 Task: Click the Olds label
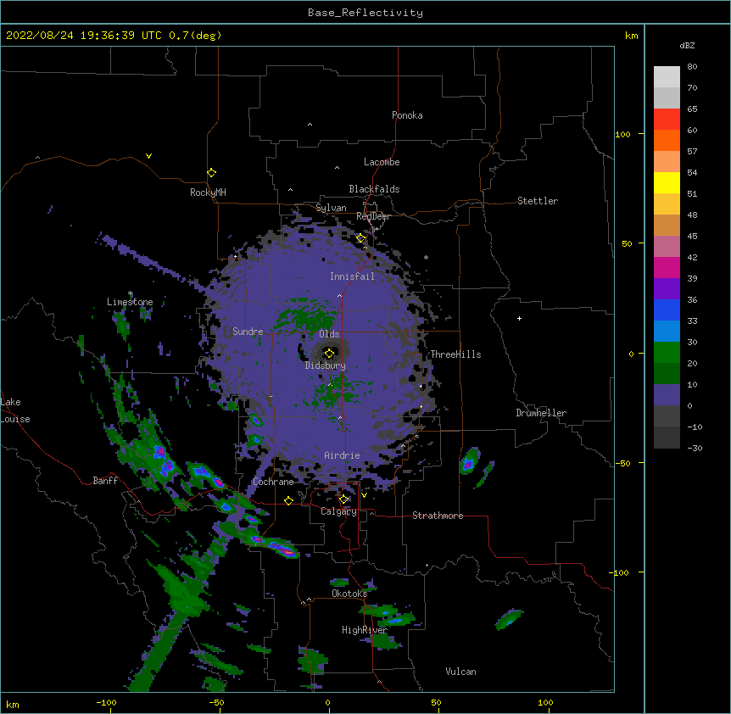tap(329, 334)
